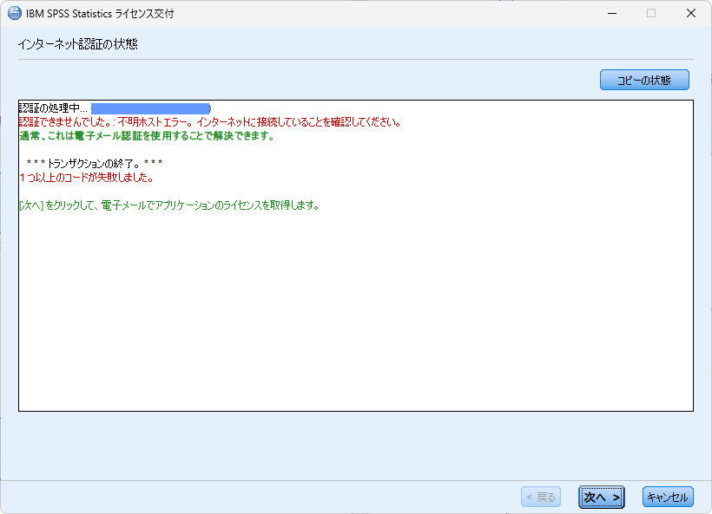The width and height of the screenshot is (712, 514).
Task: Click the blue highlighted authorization code
Action: [151, 108]
